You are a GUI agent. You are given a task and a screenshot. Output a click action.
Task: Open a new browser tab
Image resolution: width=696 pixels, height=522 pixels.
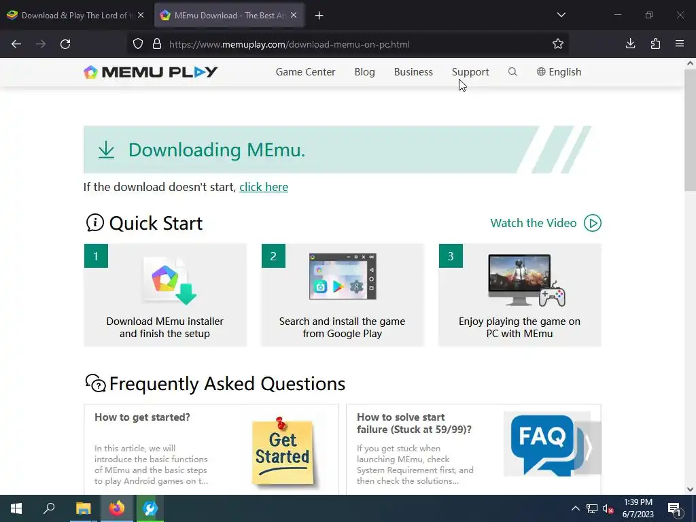point(319,16)
